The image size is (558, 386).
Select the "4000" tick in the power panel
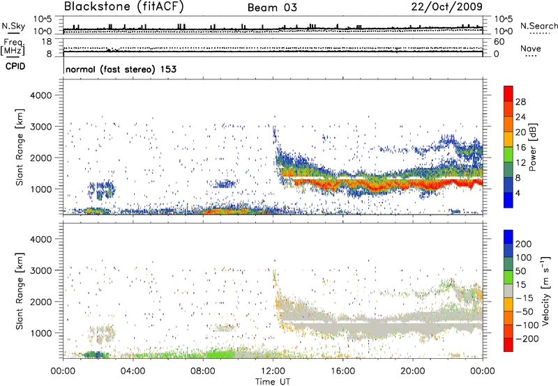click(41, 95)
